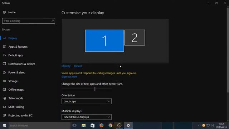This screenshot has height=129, width=229.
Task: Click the Notifications & actions icon
Action: pos(4,64)
